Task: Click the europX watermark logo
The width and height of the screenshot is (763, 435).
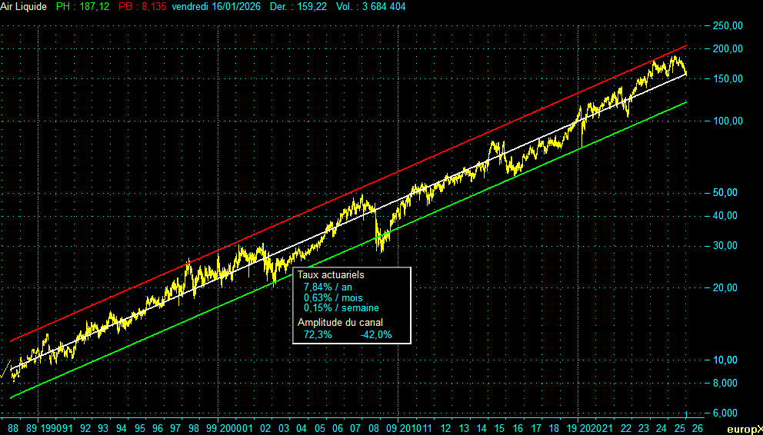Action: (745, 429)
